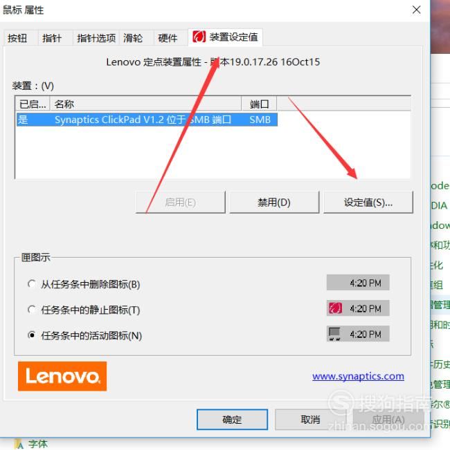Click the 字体 folder icon below the dialog
The height and width of the screenshot is (450, 450).
pyautogui.click(x=19, y=444)
